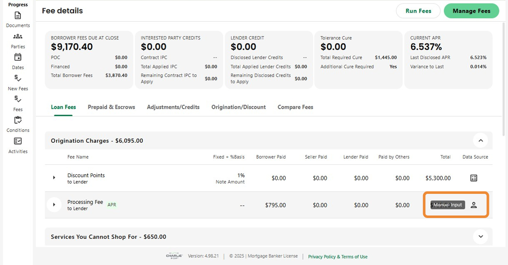
Task: Open the Parties sidebar icon
Action: click(x=18, y=37)
